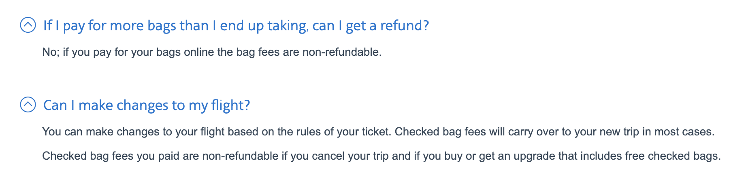The height and width of the screenshot is (190, 746).
Task: Click 'non-refundable' in the first answer
Action: [342, 52]
